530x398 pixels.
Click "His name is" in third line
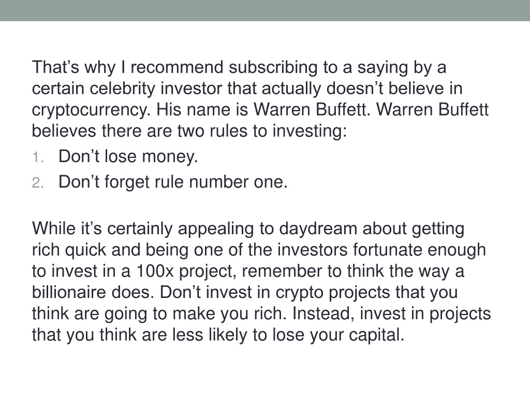202,110
